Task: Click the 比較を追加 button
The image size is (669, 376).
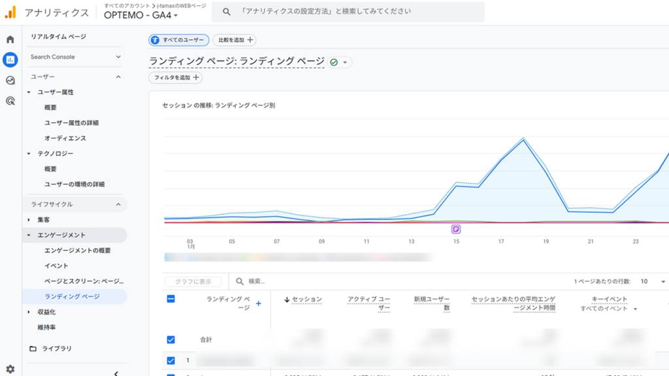Action: 234,40
